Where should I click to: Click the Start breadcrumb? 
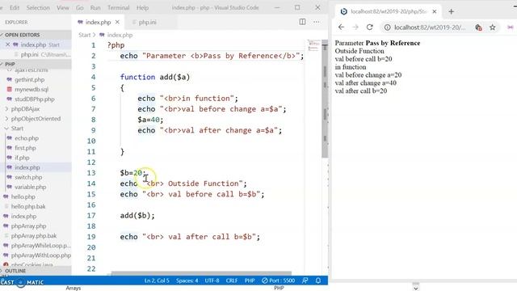coord(84,35)
